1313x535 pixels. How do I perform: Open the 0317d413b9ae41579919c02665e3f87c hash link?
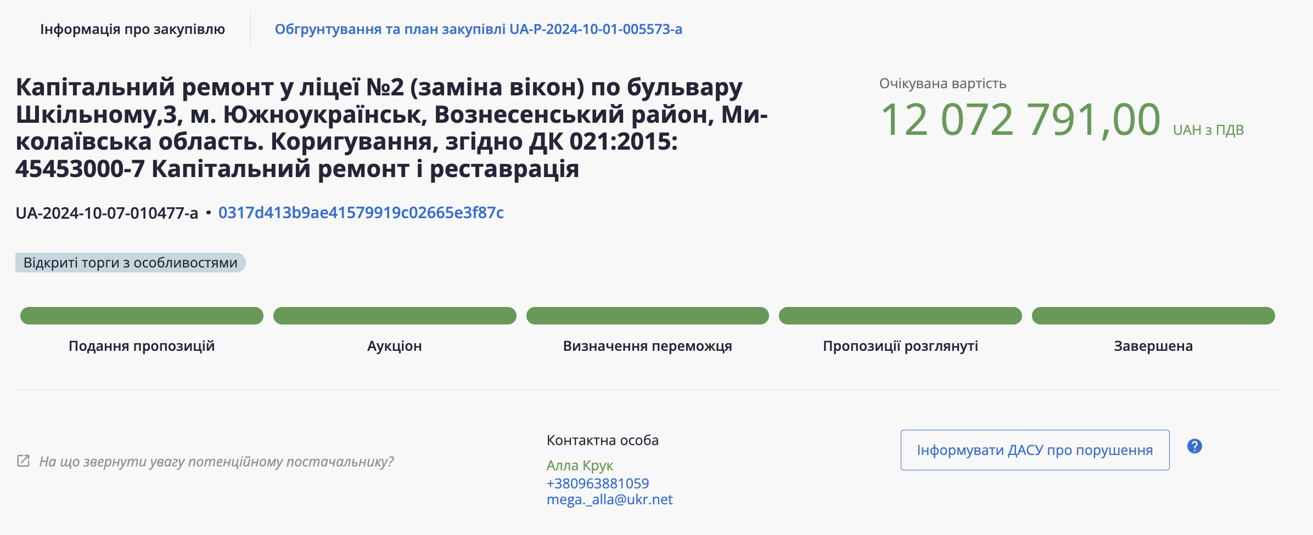[x=361, y=213]
